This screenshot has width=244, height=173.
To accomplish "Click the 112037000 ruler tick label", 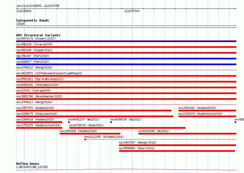I will [132, 11].
